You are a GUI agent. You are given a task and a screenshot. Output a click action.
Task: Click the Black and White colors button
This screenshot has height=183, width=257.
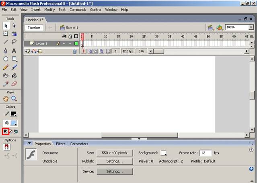tap(5, 132)
